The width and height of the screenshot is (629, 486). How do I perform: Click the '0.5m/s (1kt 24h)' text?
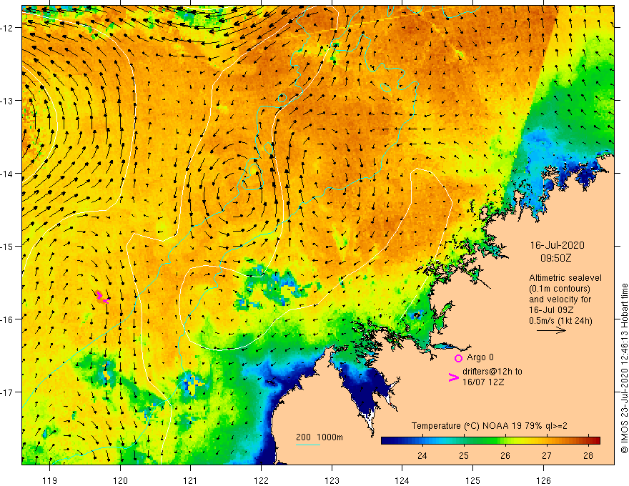coord(560,320)
